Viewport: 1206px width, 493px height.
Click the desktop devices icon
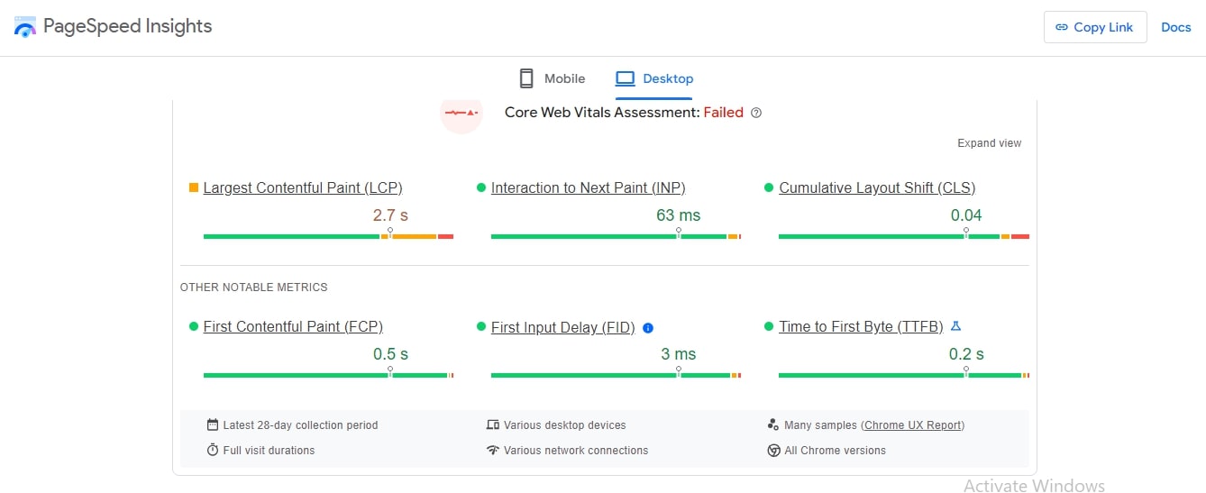(492, 425)
